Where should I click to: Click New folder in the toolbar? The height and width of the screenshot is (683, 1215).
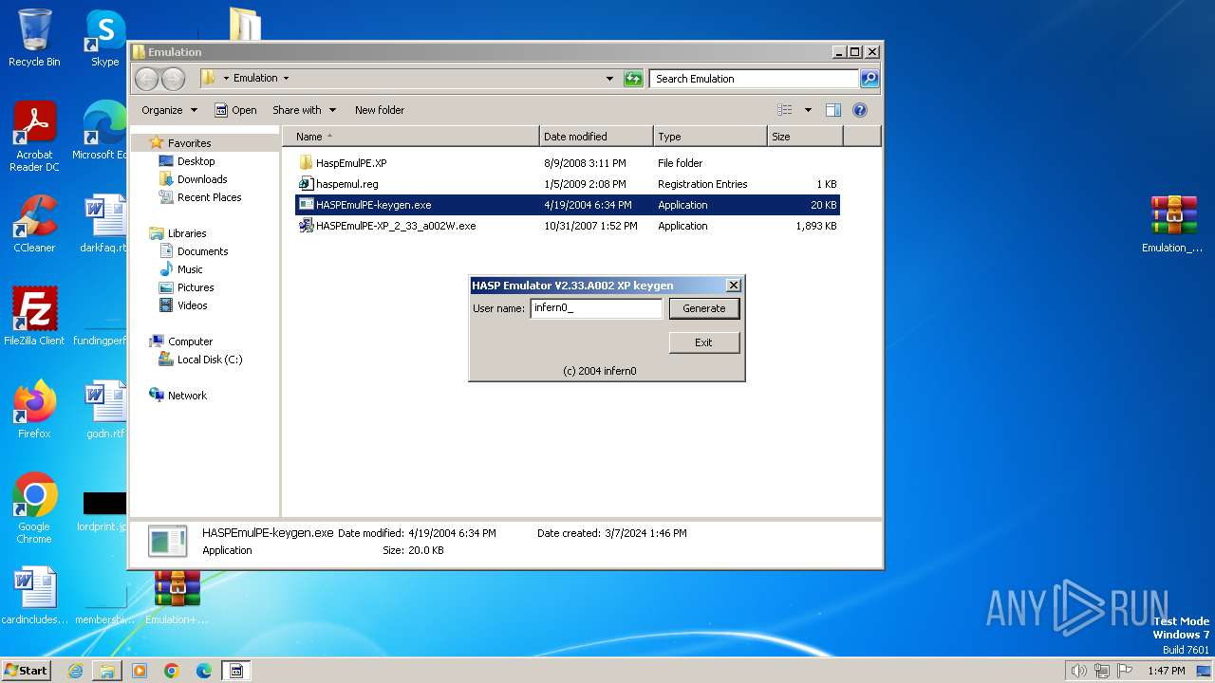pyautogui.click(x=380, y=110)
